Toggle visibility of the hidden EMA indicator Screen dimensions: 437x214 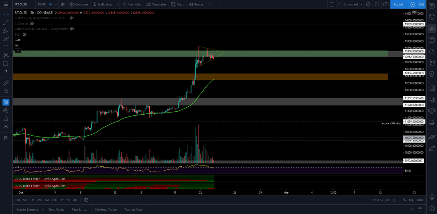pyautogui.click(x=24, y=34)
